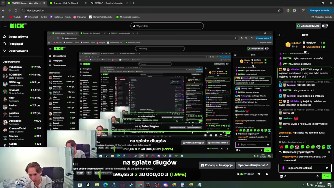Viewport: 334px width, 188px height.
Task: Open the Kick hamburger menu
Action: pyautogui.click(x=5, y=26)
